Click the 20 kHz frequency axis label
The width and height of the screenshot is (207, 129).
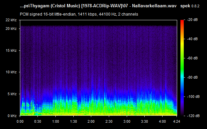(x=11, y=29)
